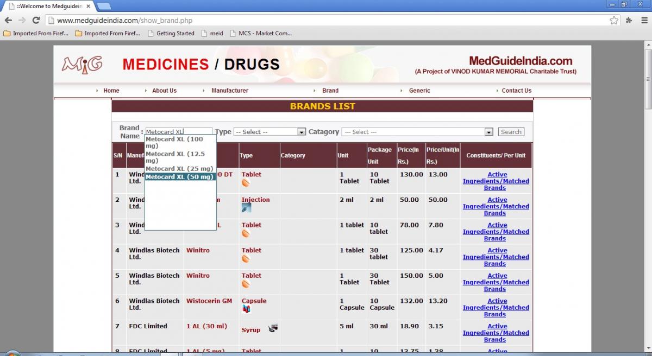
Task: Click the Winitro brand in row 5
Action: (198, 276)
